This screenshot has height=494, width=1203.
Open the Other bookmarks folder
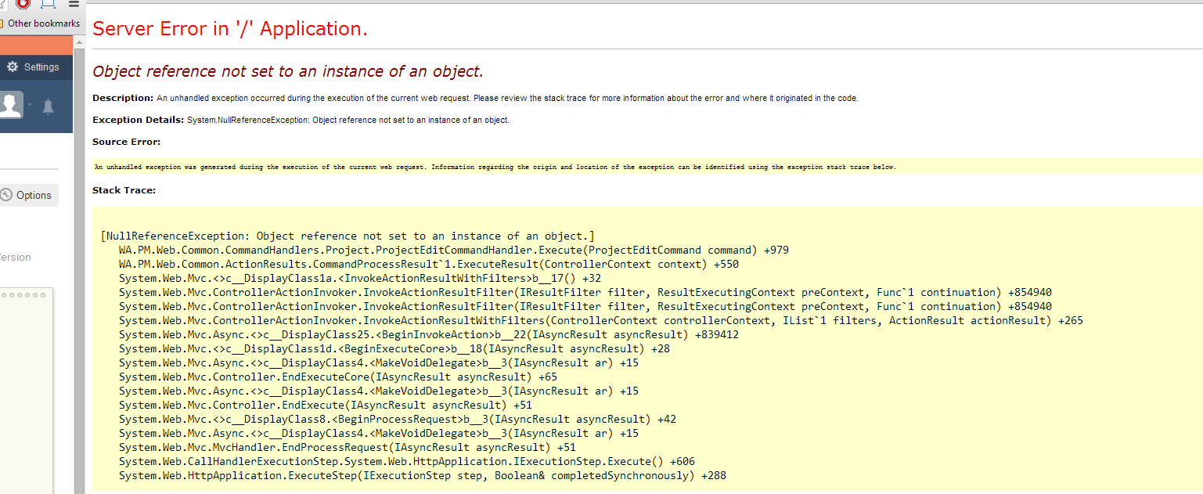[42, 23]
